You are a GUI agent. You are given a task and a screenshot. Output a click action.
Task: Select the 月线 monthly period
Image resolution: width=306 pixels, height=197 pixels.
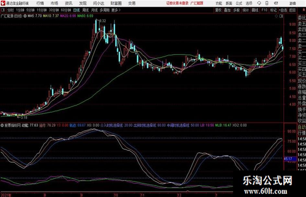tap(94, 10)
